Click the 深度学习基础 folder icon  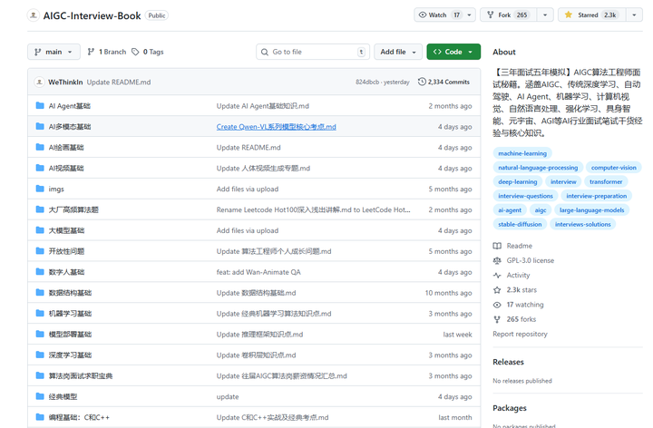click(x=40, y=355)
